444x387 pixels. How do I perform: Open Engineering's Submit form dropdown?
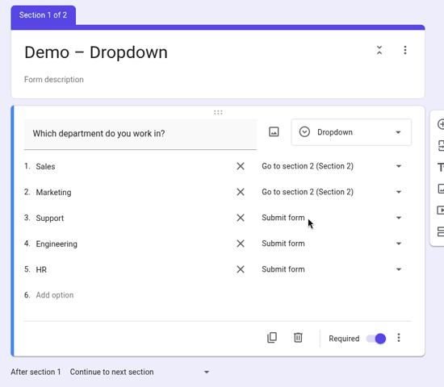[x=332, y=243]
